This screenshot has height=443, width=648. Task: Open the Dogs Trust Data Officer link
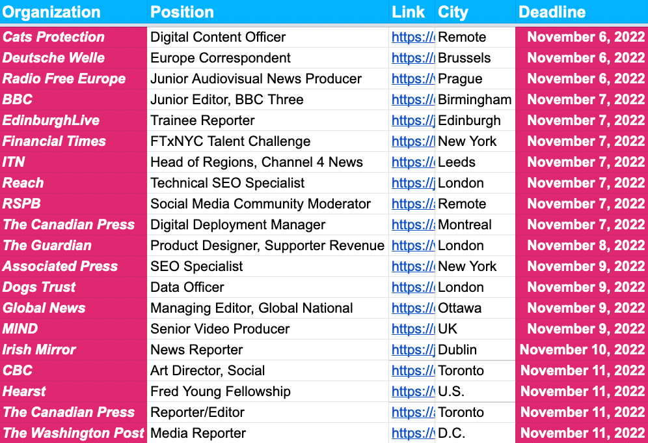pos(413,287)
